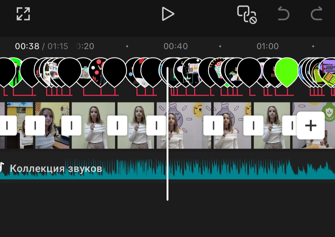Open transition between chessboard clip and green-wall clip

click(x=71, y=125)
